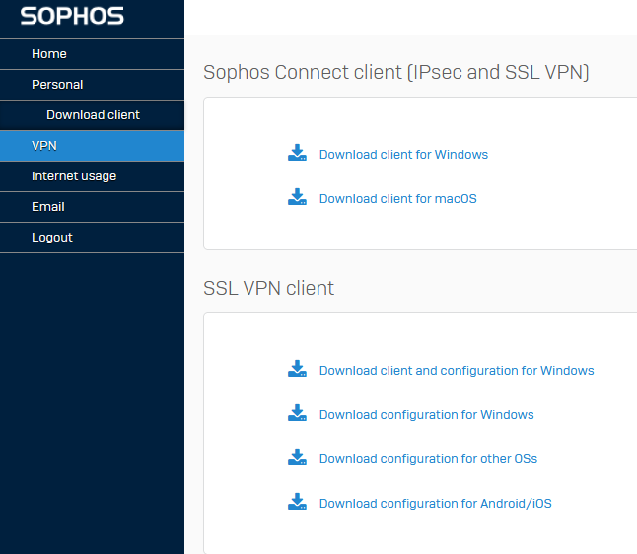Viewport: 637px width, 554px height.
Task: Click the Sophos logo
Action: click(x=72, y=16)
